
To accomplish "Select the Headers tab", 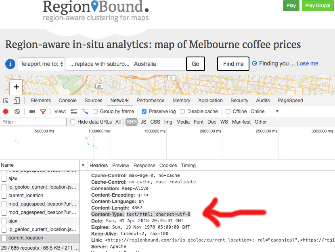I will [x=99, y=166].
